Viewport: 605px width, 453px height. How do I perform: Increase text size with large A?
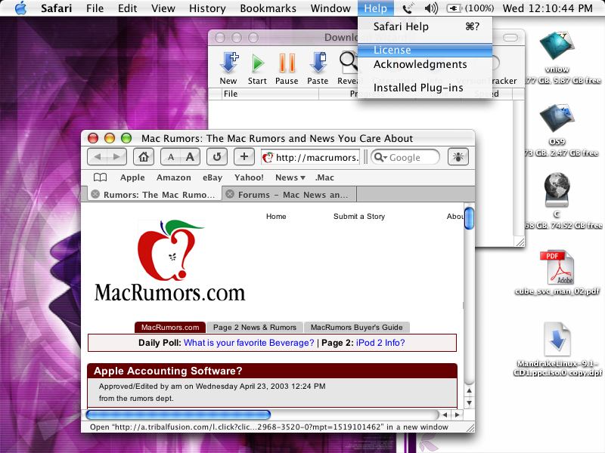pos(190,157)
